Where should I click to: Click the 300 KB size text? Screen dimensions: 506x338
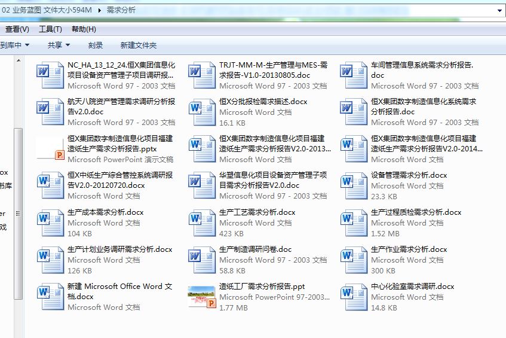tap(383, 271)
